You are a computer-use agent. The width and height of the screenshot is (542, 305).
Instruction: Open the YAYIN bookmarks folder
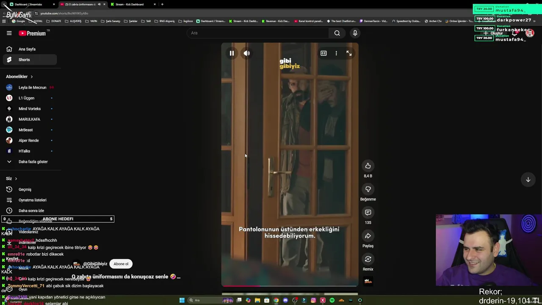pos(91,21)
